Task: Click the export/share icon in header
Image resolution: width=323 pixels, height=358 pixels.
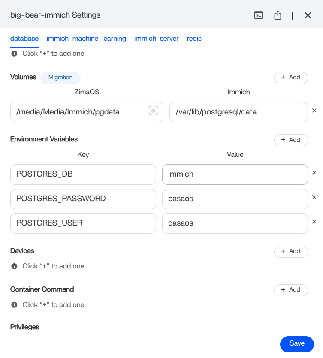Action: pyautogui.click(x=278, y=15)
